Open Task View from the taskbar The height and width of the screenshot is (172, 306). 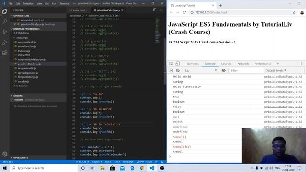[x=92, y=168]
